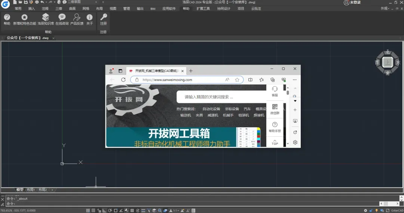Open browser split screen icon
This screenshot has width=404, height=213.
[x=250, y=80]
